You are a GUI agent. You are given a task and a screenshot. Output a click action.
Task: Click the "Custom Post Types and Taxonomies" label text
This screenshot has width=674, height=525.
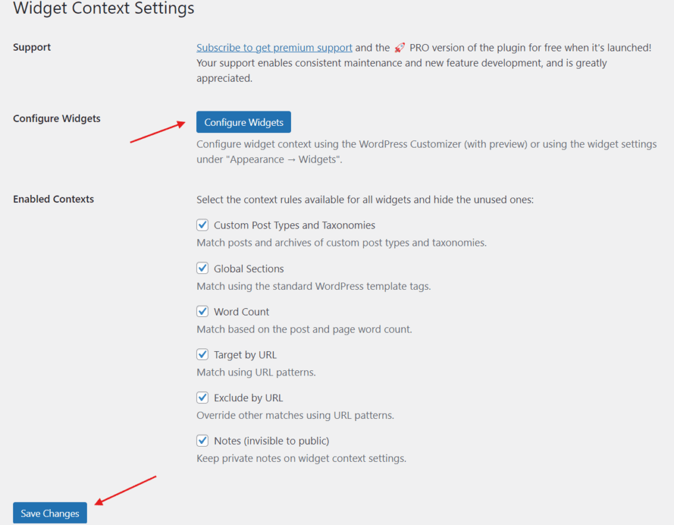point(294,225)
